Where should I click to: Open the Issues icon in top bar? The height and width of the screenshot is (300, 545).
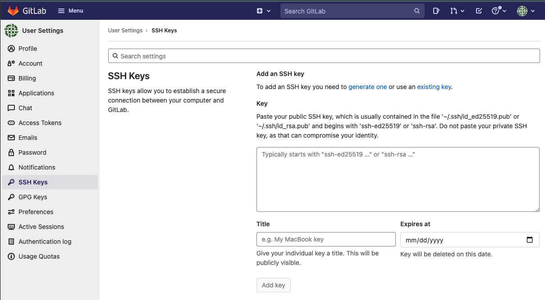[x=436, y=11]
